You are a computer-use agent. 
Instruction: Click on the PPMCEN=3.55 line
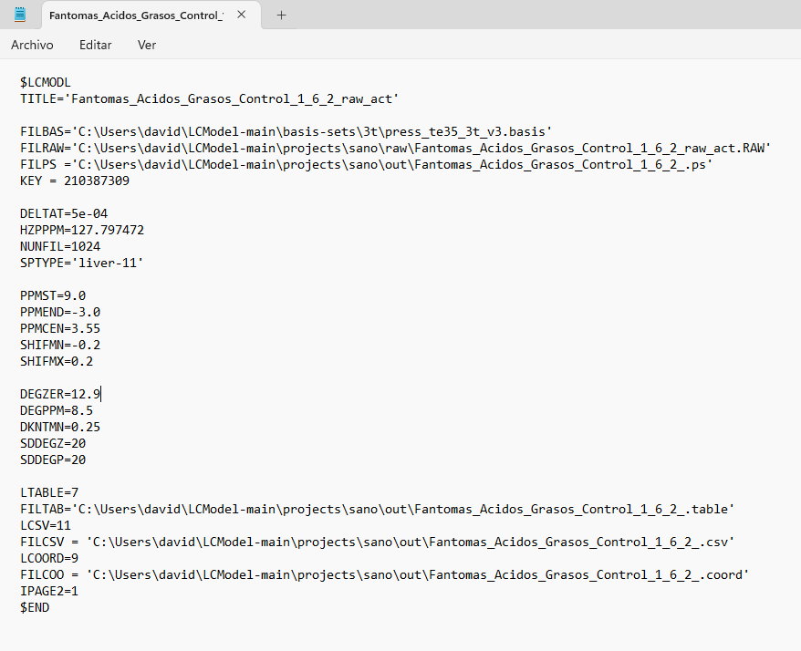click(x=60, y=328)
